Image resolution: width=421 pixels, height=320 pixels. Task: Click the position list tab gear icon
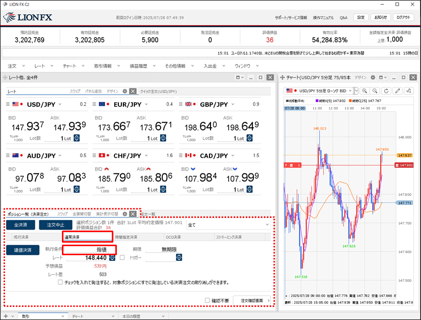(x=125, y=214)
